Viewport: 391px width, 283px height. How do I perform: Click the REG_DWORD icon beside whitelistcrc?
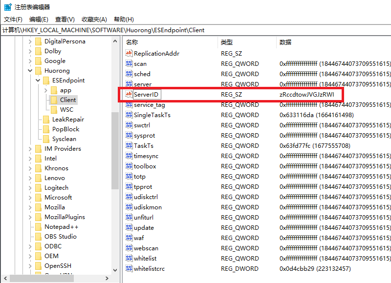(128, 268)
